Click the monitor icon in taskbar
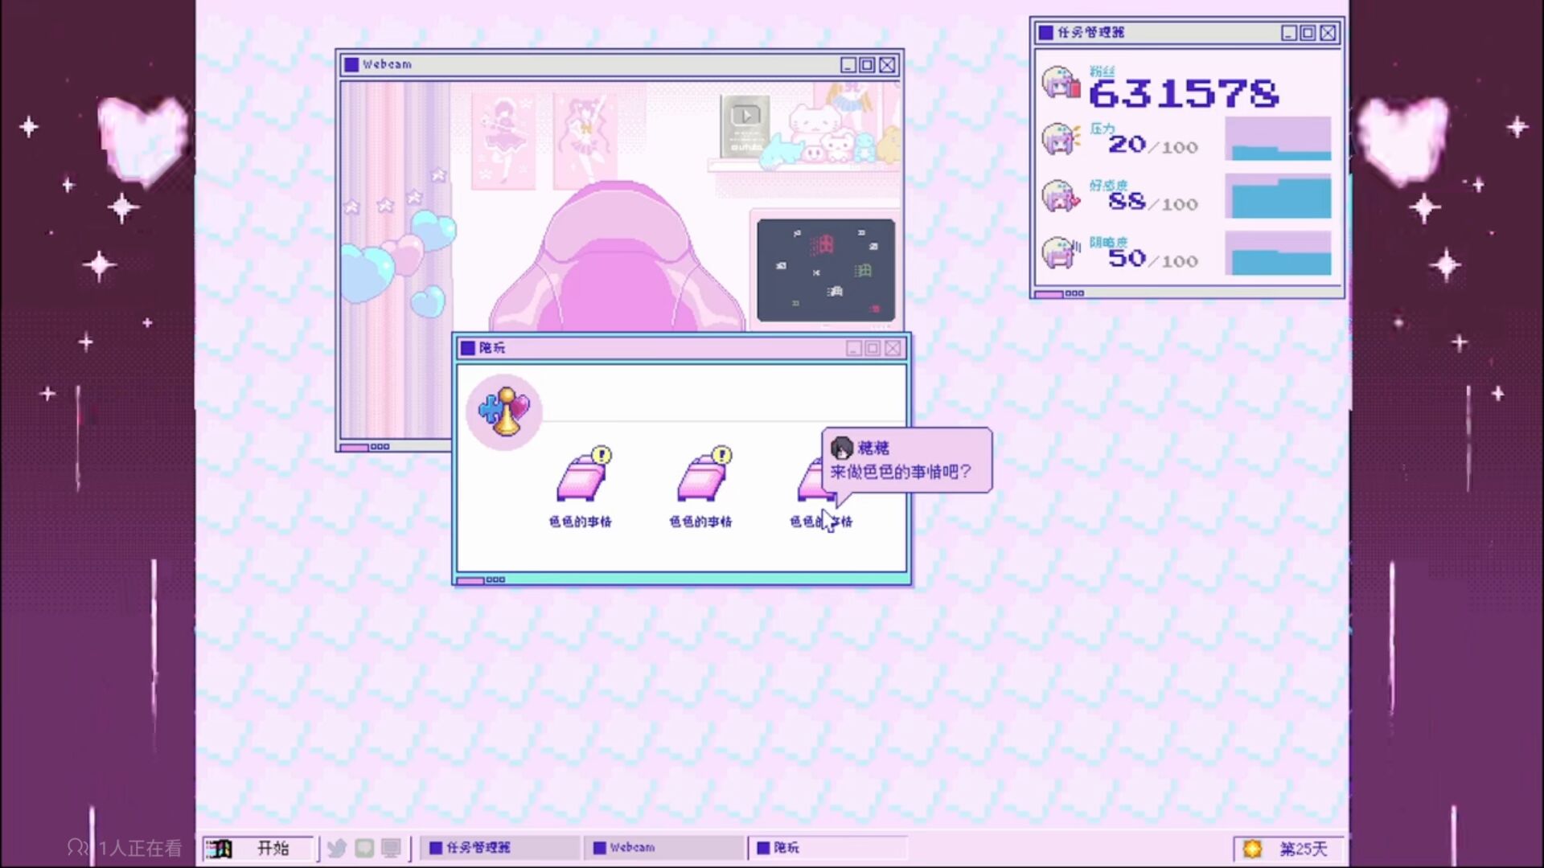The width and height of the screenshot is (1544, 868). [x=391, y=848]
